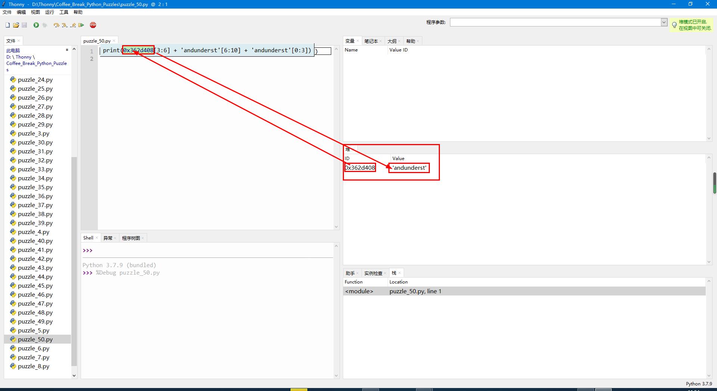This screenshot has height=391, width=717.
Task: Click the D: \ Thonny path link
Action: 21,57
